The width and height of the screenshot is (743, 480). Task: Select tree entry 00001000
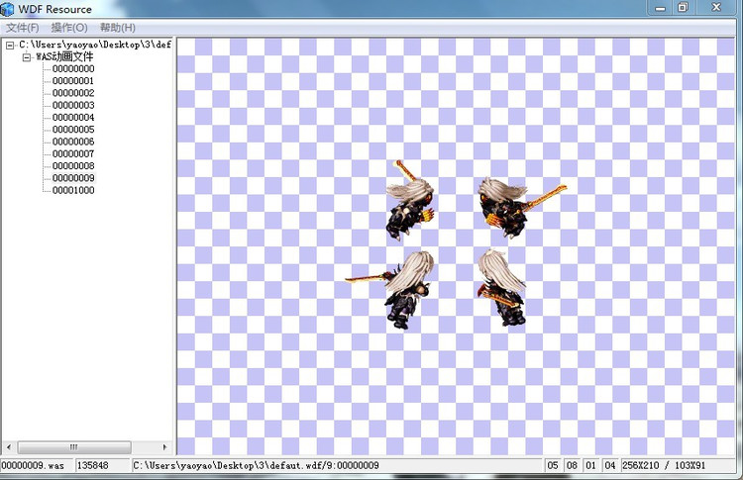point(73,190)
